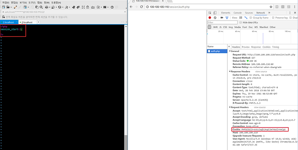Toggle full screen icon in Xshell toolbar
The image size is (298, 150).
pos(83,7)
